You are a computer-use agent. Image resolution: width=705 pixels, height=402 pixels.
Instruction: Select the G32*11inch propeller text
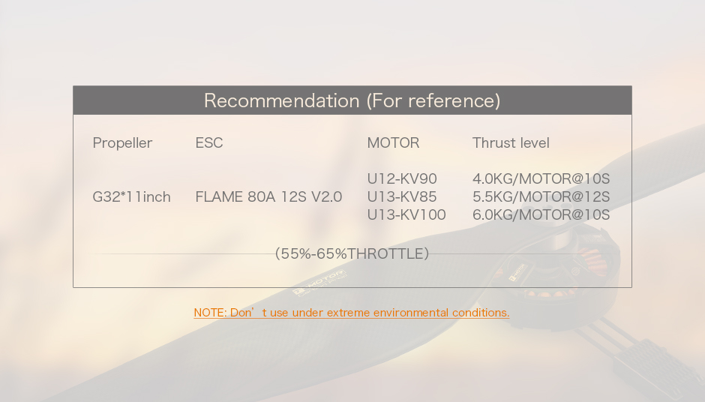(131, 197)
